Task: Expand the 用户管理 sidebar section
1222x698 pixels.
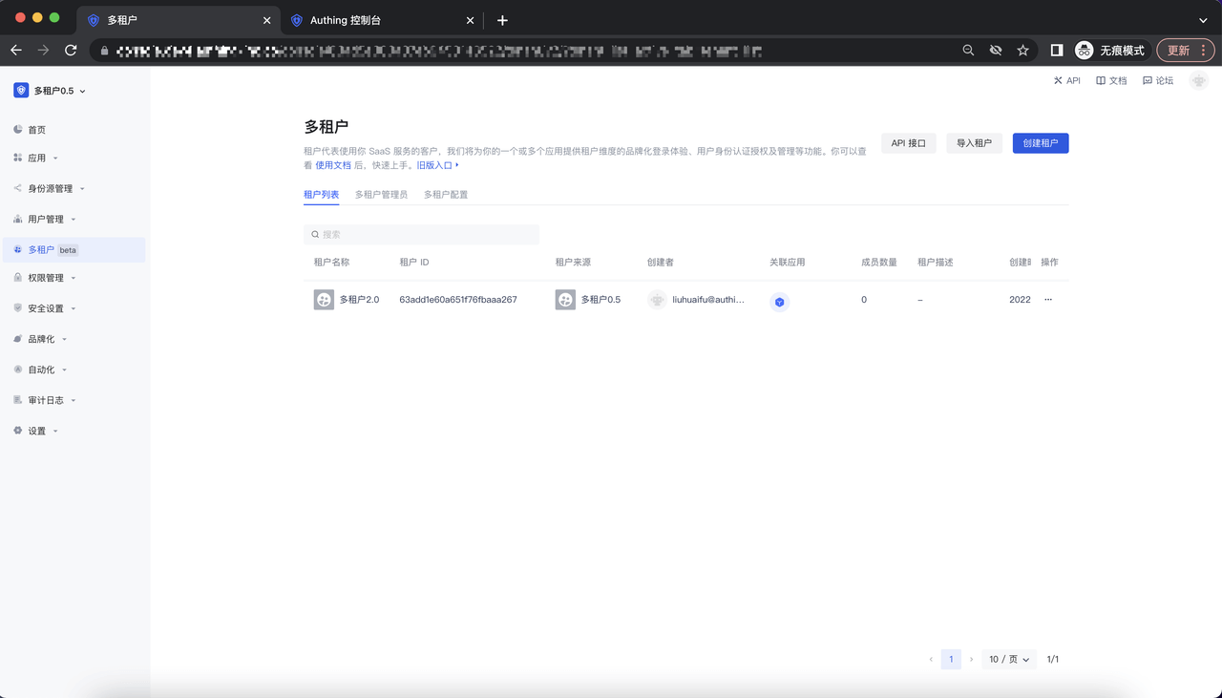Action: (46, 220)
